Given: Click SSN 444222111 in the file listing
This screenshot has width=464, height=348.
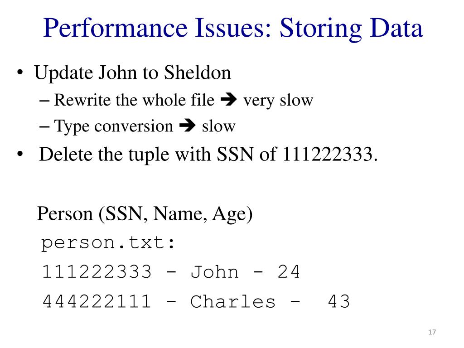Looking at the screenshot, I should pyautogui.click(x=97, y=301).
